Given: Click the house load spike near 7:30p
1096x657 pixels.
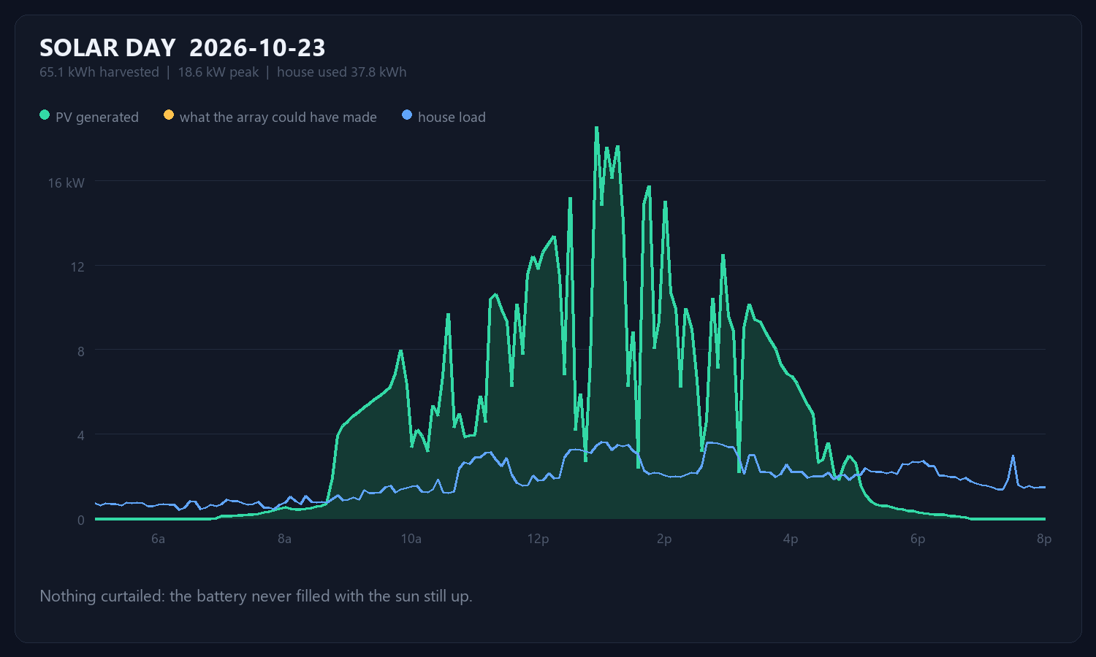Looking at the screenshot, I should coord(1013,456).
